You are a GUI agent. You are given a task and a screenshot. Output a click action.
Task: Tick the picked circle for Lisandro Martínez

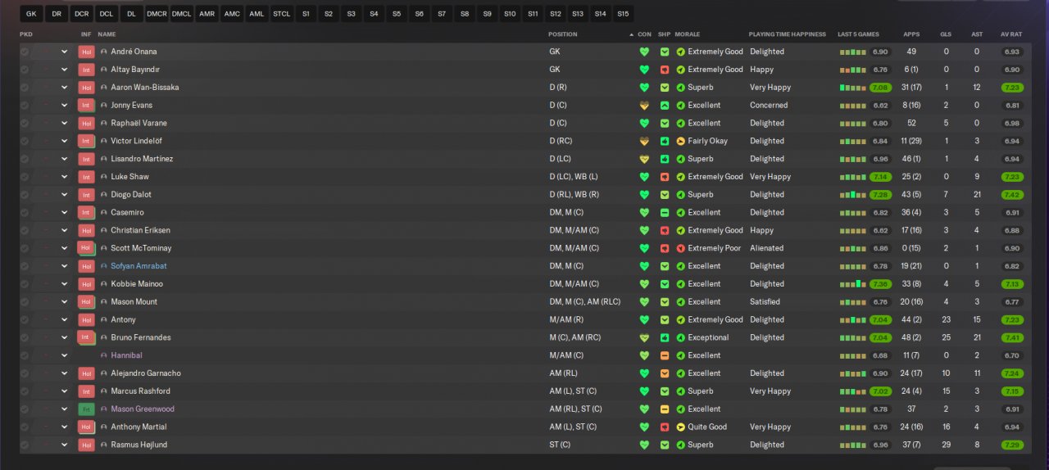25,159
